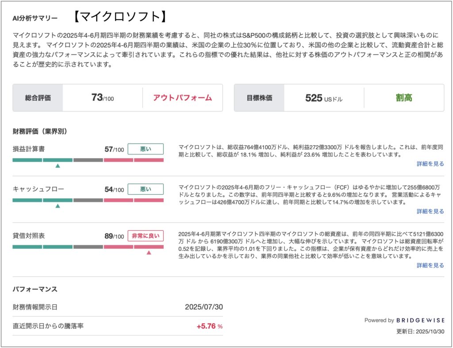Click the 目標株価 label cell

pos(259,98)
